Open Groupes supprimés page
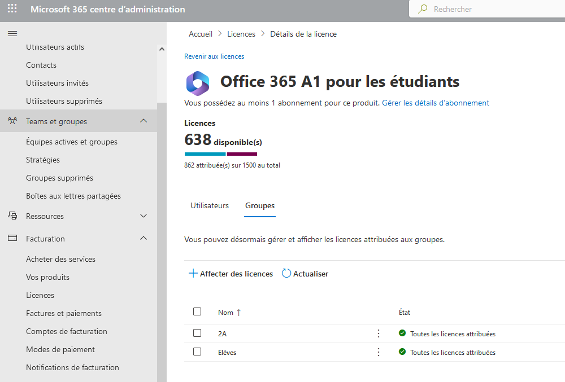The image size is (565, 382). 59,178
